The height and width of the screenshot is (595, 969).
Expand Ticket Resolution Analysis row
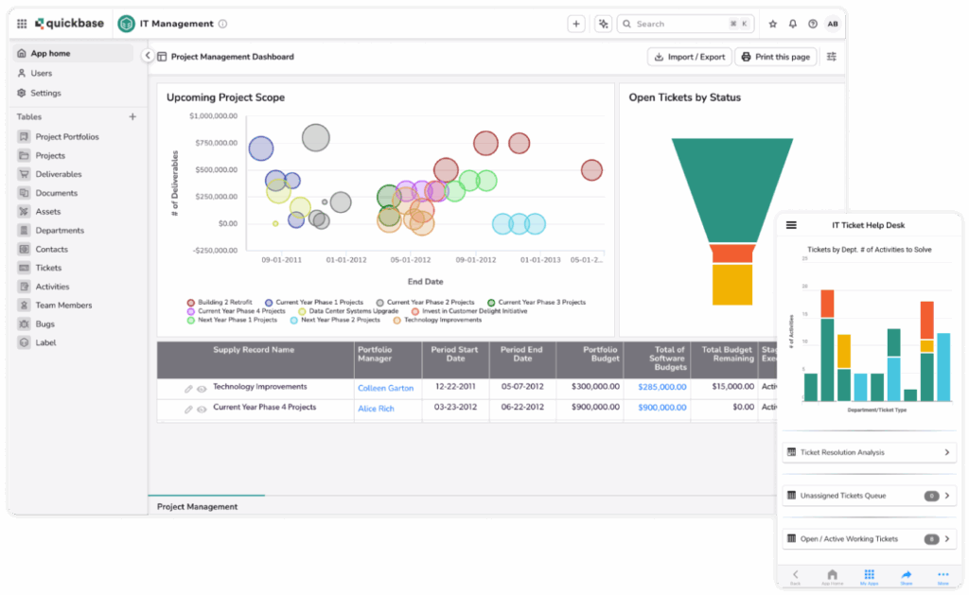click(946, 453)
